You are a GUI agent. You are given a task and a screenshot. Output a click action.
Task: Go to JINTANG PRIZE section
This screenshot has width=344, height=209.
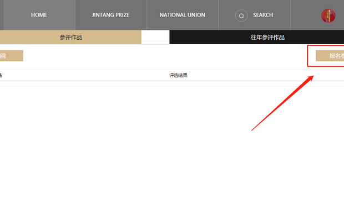click(x=111, y=15)
